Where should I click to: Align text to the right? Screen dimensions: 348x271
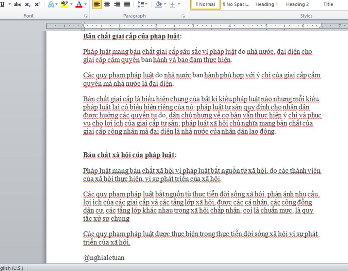coord(117,4)
